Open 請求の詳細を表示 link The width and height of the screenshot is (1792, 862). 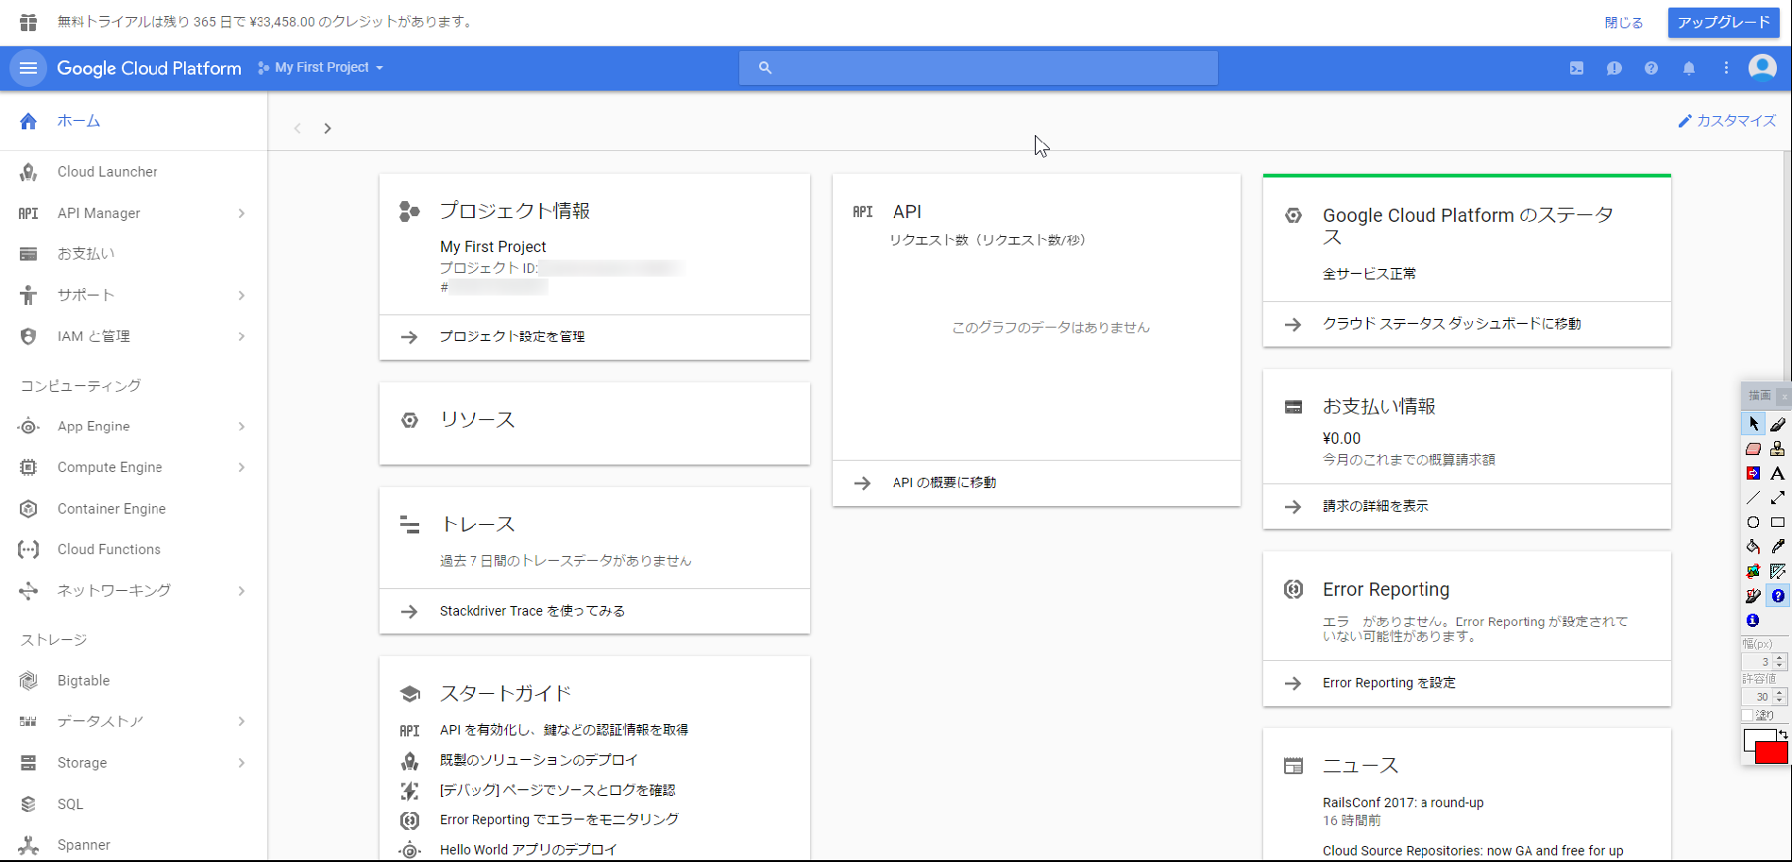pyautogui.click(x=1375, y=506)
